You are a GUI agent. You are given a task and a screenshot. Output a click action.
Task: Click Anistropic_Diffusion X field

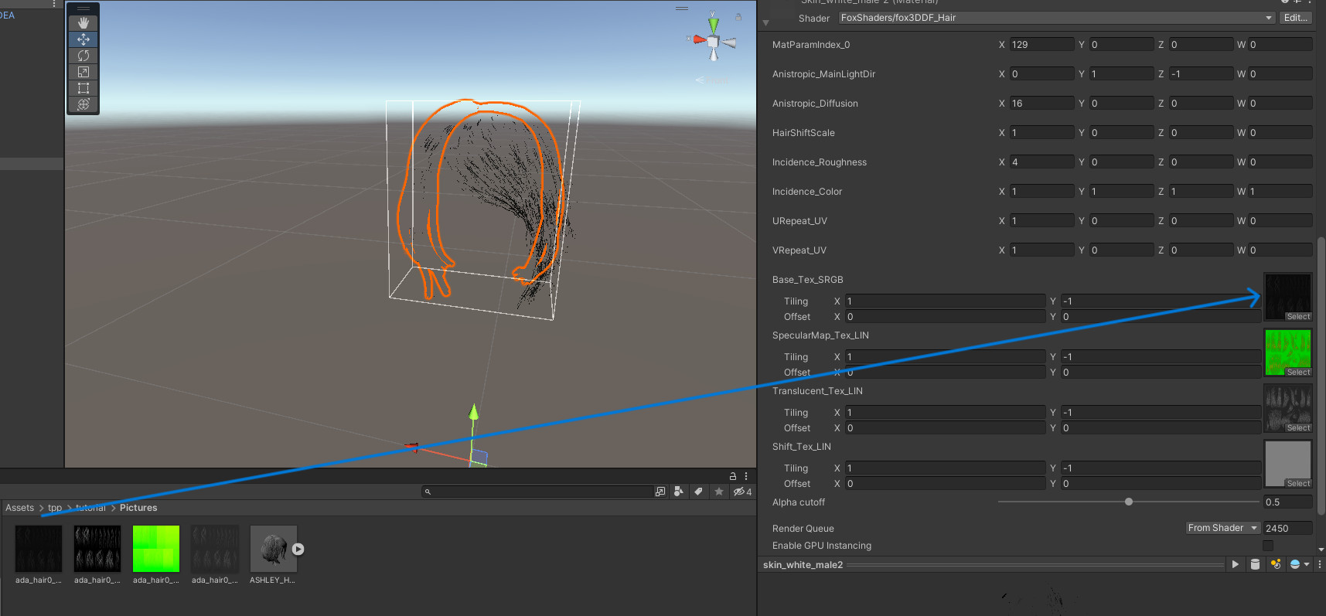(1041, 104)
